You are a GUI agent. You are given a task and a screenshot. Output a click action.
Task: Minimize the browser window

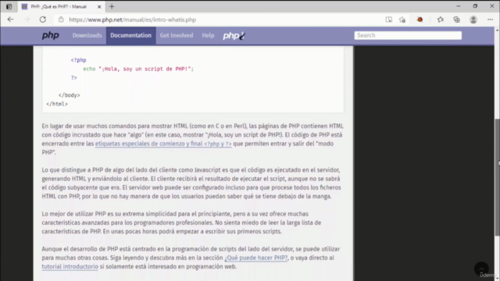click(459, 6)
